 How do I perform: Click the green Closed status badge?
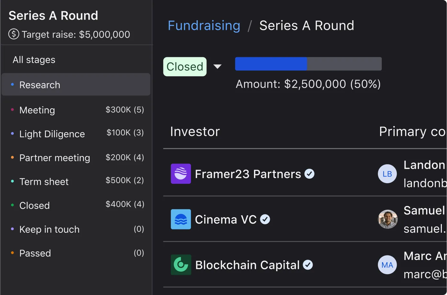185,67
